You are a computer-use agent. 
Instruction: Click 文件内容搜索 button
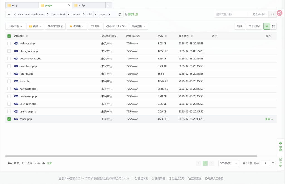pyautogui.click(x=55, y=26)
